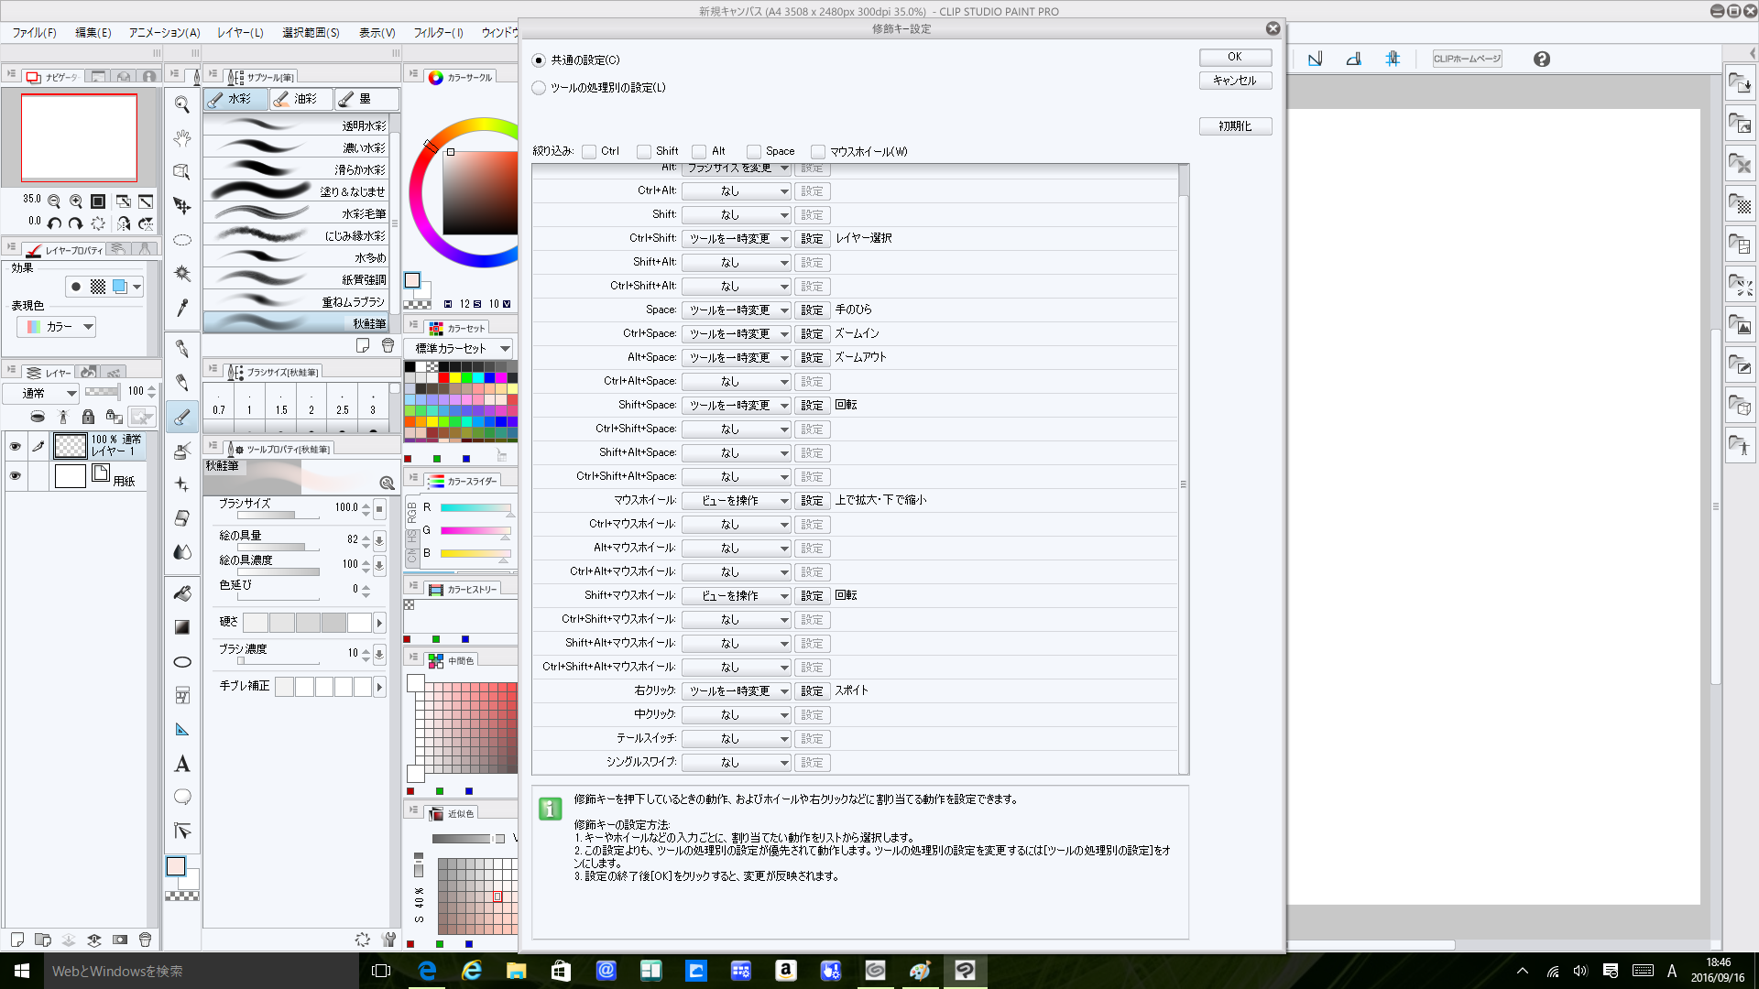Click the help question mark icon
This screenshot has height=989, width=1759.
[x=1542, y=60]
